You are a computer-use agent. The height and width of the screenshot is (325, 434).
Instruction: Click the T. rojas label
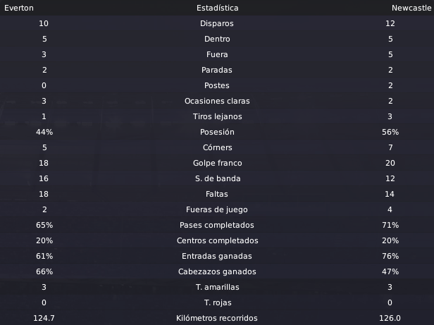[218, 302]
